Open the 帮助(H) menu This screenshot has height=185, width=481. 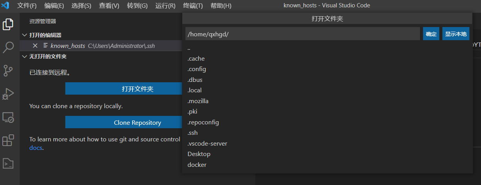(x=221, y=6)
